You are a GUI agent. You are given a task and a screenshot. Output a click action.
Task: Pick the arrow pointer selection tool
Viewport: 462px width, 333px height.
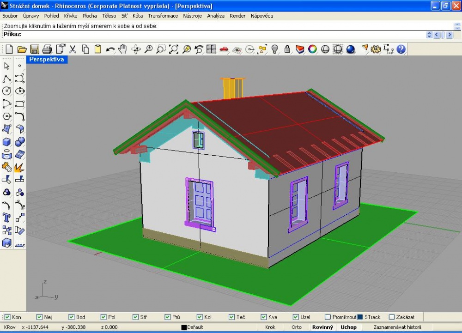pyautogui.click(x=6, y=66)
